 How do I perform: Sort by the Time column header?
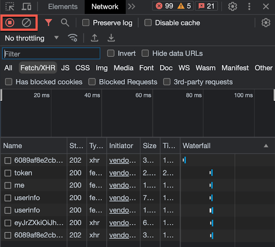click(x=170, y=146)
